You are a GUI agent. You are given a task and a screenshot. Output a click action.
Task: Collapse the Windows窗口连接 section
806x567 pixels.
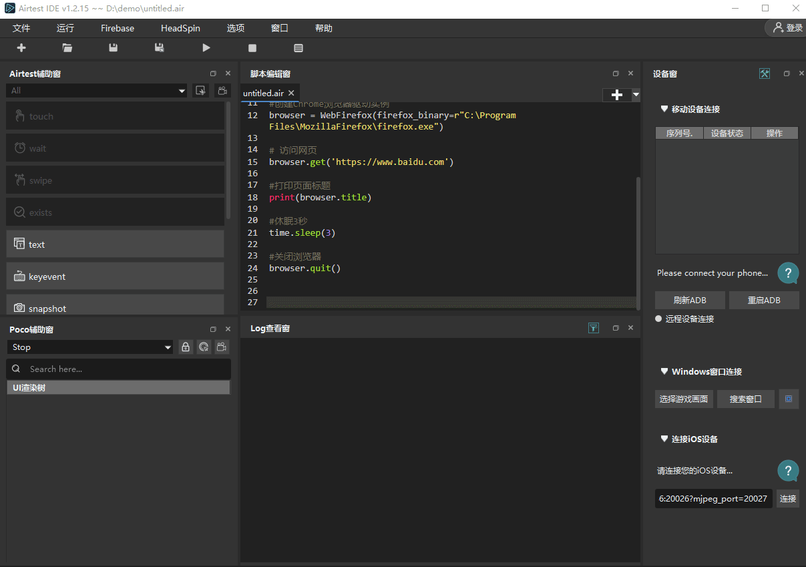(x=664, y=371)
